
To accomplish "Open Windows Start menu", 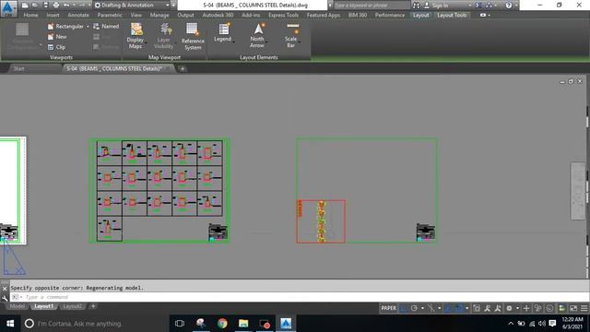I will [10, 324].
